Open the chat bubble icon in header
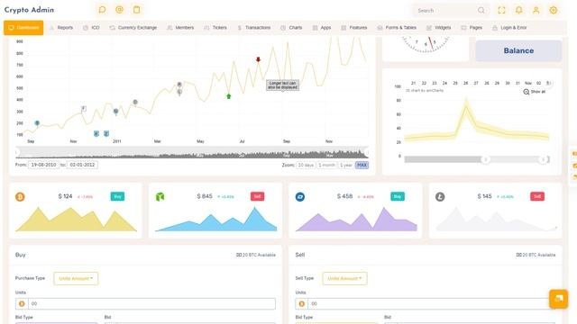Image resolution: width=577 pixels, height=324 pixels. 102,10
